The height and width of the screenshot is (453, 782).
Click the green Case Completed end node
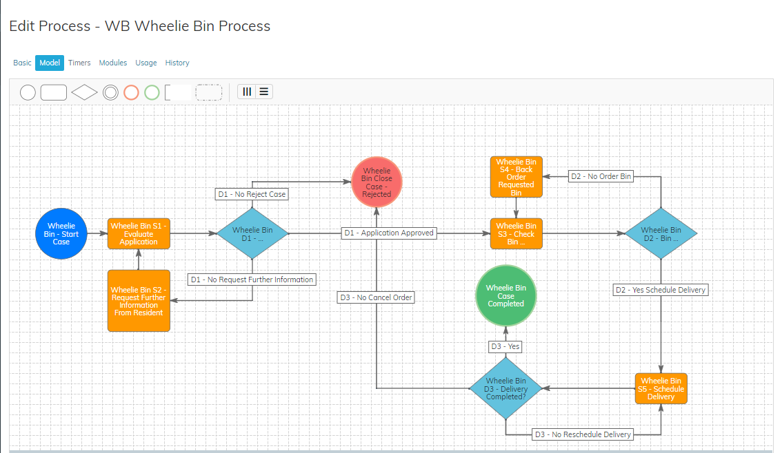(505, 295)
